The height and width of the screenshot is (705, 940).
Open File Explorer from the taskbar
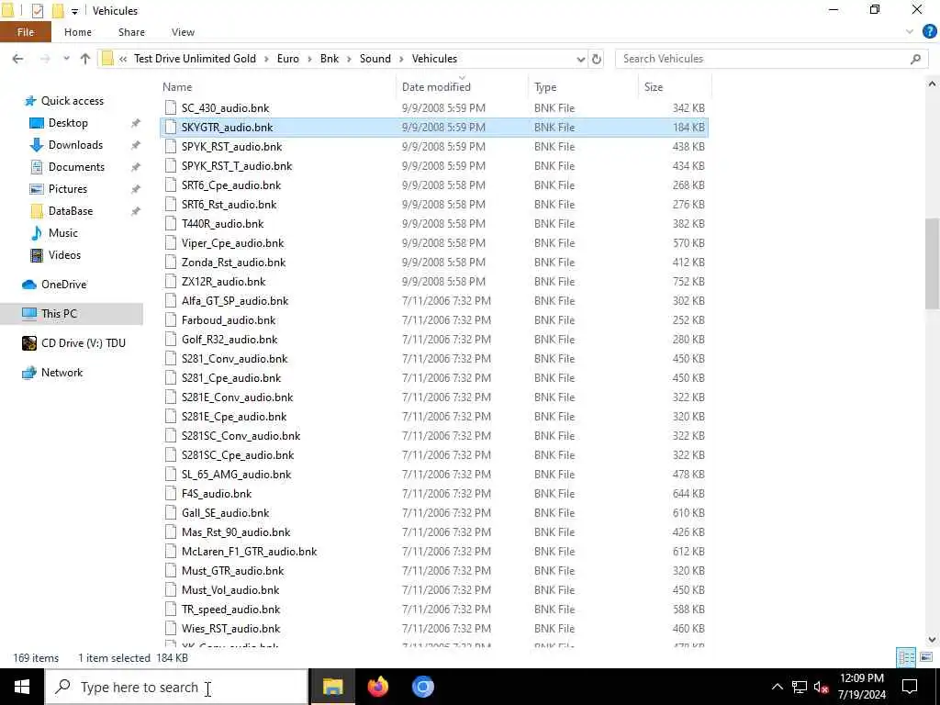click(x=332, y=687)
